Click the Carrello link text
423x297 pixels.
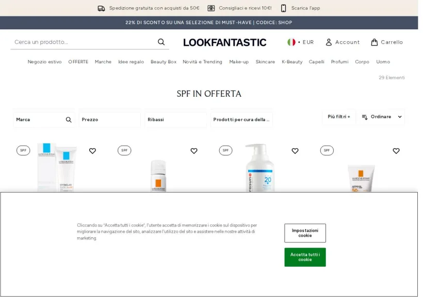392,42
